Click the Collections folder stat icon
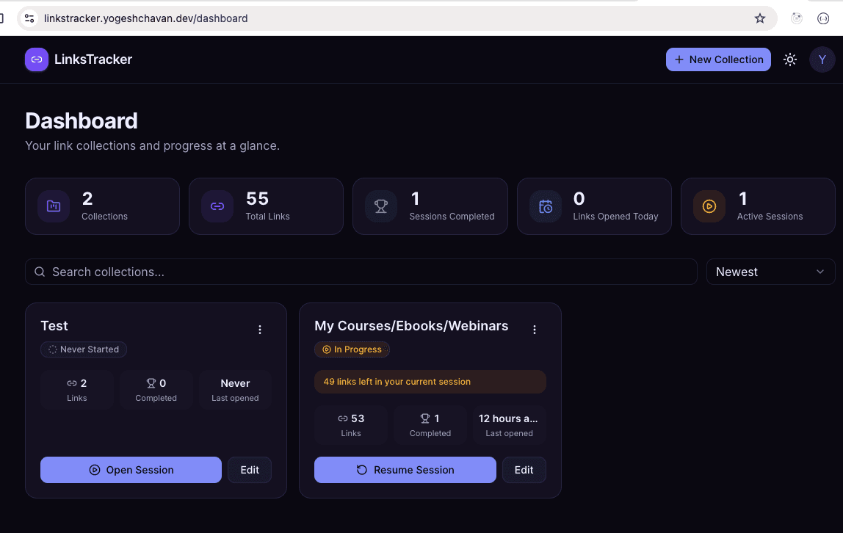 pyautogui.click(x=54, y=206)
